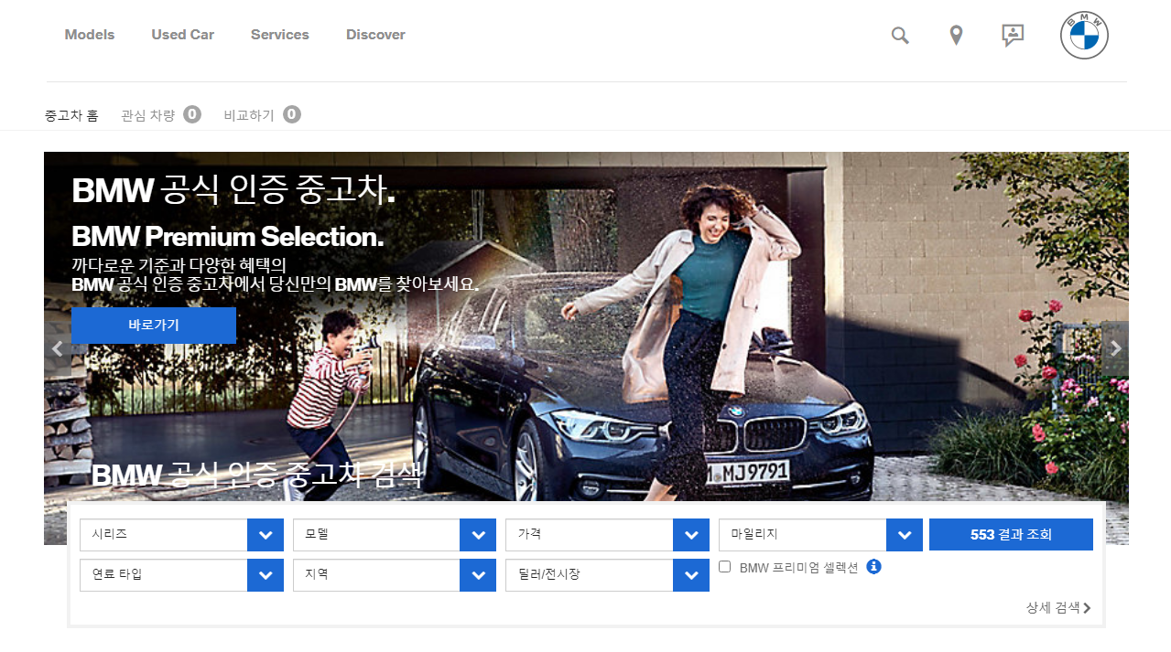Image resolution: width=1171 pixels, height=652 pixels.
Task: Expand the 연료 타입 dropdown
Action: point(181,575)
